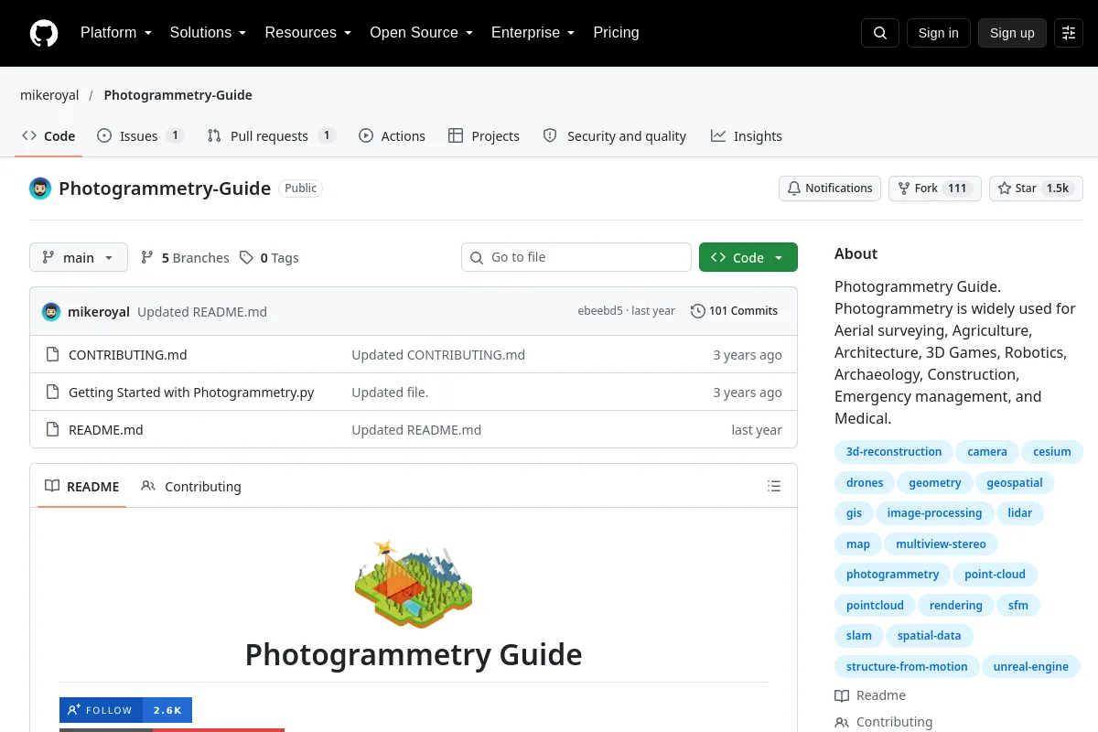Image resolution: width=1098 pixels, height=732 pixels.
Task: Open commit hash ebeebd5
Action: [x=600, y=311]
